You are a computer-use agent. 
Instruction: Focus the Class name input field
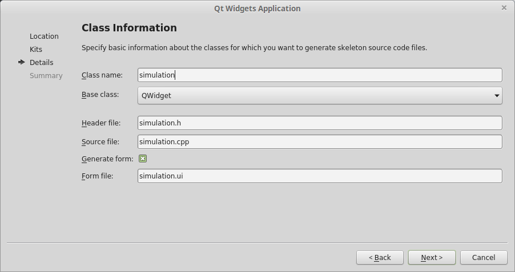320,75
